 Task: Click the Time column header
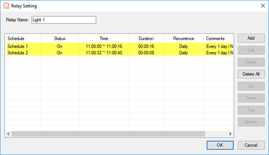104,39
